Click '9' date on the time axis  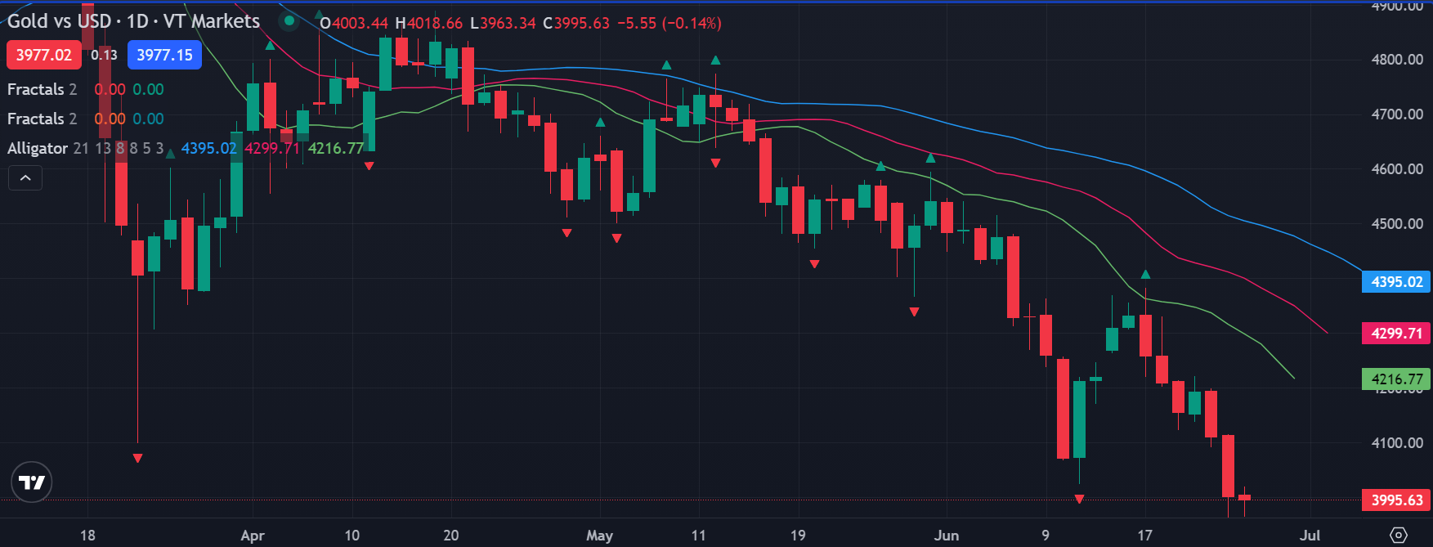point(1046,536)
